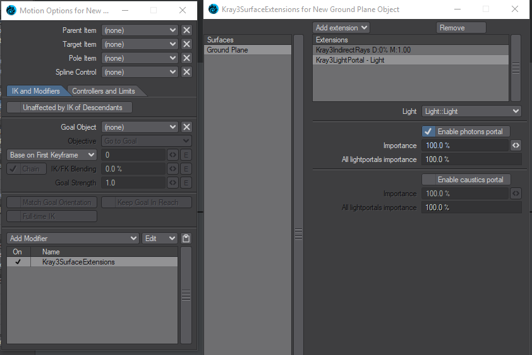Expand the Light selection dropdown
The width and height of the screenshot is (532, 355).
point(471,111)
